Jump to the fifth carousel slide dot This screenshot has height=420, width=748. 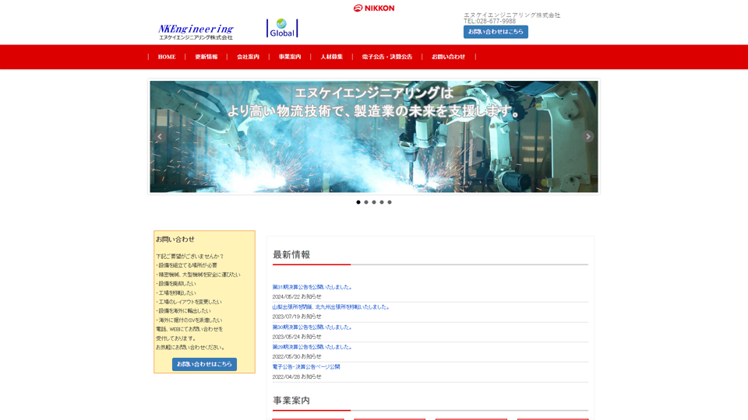[390, 202]
